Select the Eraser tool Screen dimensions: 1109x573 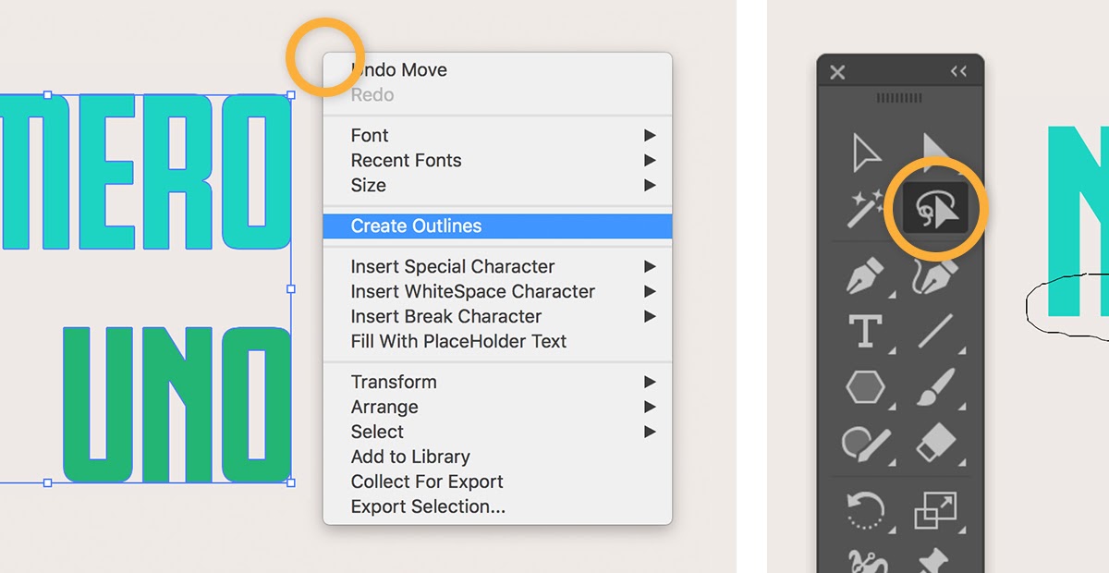click(935, 443)
